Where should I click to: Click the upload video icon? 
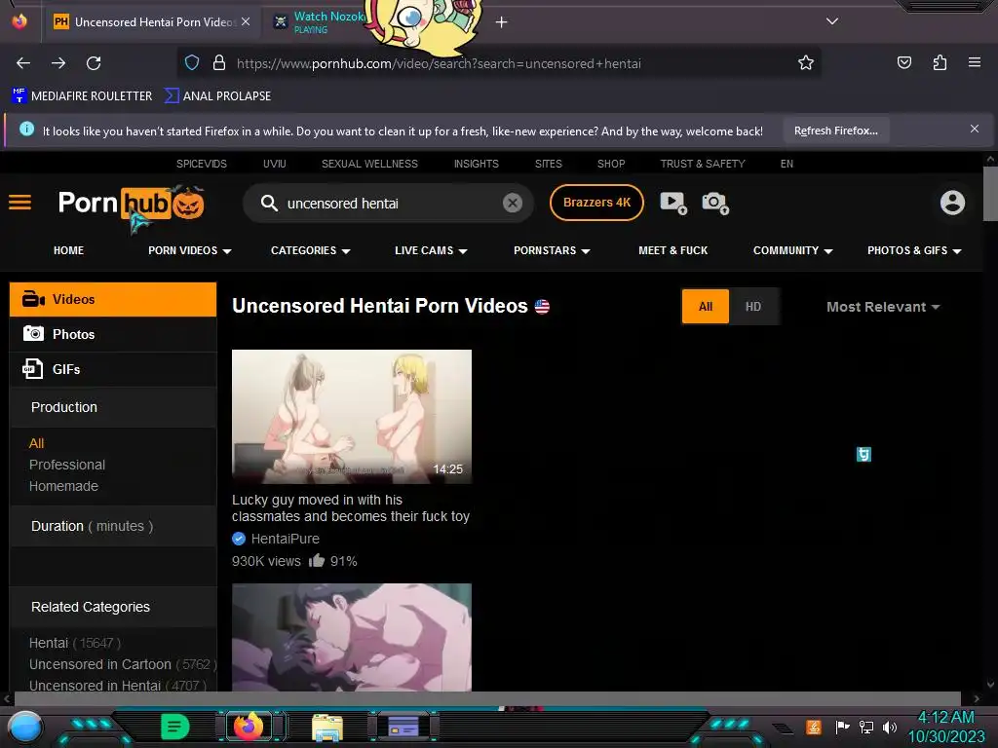[673, 203]
